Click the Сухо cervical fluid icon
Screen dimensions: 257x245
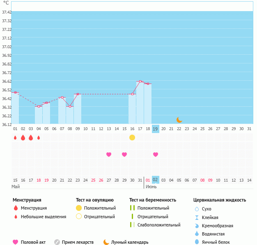click(197, 209)
